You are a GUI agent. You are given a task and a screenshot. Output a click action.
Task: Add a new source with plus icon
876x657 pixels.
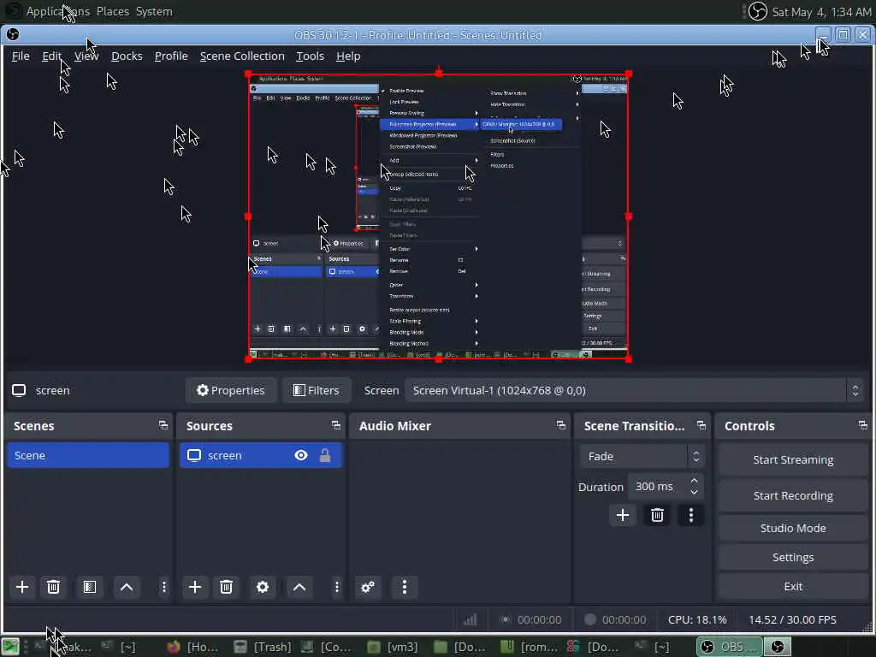pos(195,587)
